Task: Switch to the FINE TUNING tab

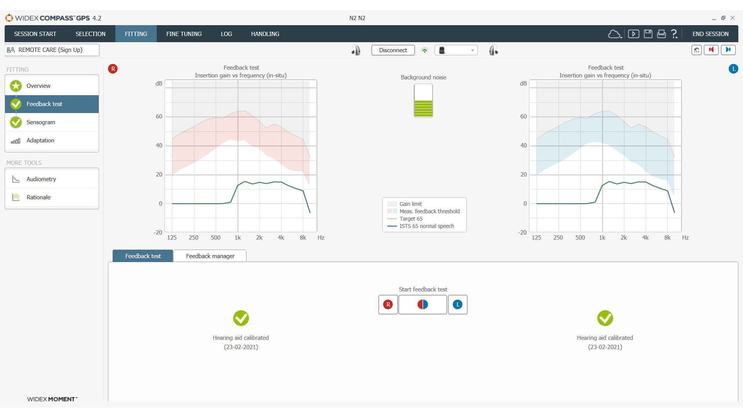Action: click(184, 34)
